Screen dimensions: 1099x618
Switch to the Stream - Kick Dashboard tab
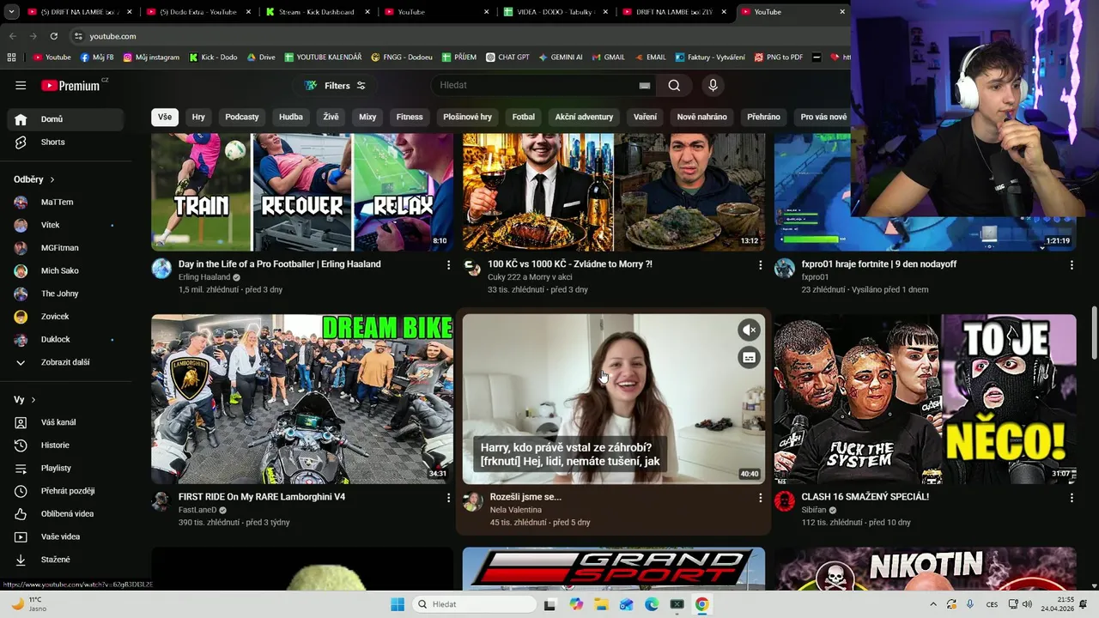[x=316, y=12]
